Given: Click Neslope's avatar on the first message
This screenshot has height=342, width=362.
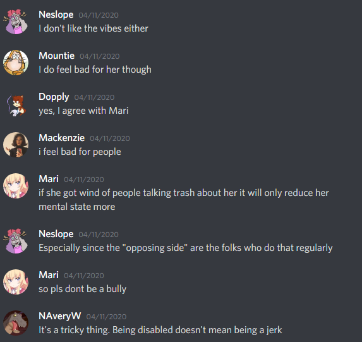Looking at the screenshot, I should (x=16, y=21).
